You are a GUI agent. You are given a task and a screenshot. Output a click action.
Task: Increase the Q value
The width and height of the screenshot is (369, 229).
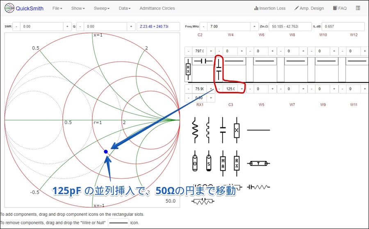click(x=131, y=27)
